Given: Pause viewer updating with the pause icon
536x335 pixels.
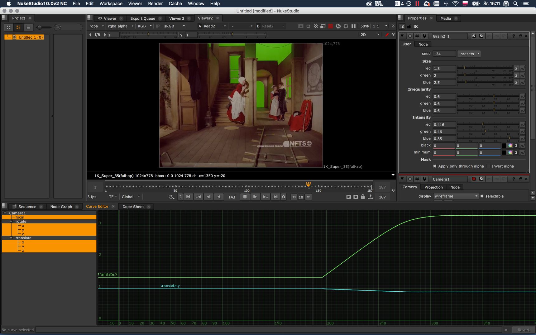Looking at the screenshot, I should tap(353, 26).
